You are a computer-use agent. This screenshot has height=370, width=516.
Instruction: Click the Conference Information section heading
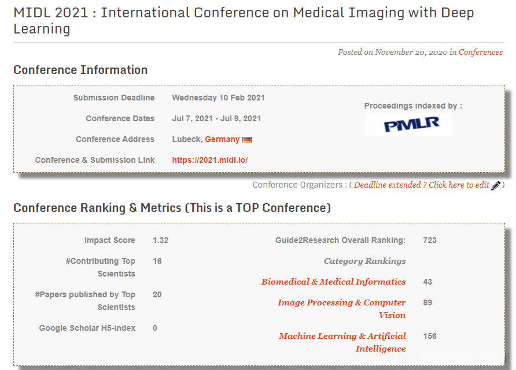click(x=80, y=70)
